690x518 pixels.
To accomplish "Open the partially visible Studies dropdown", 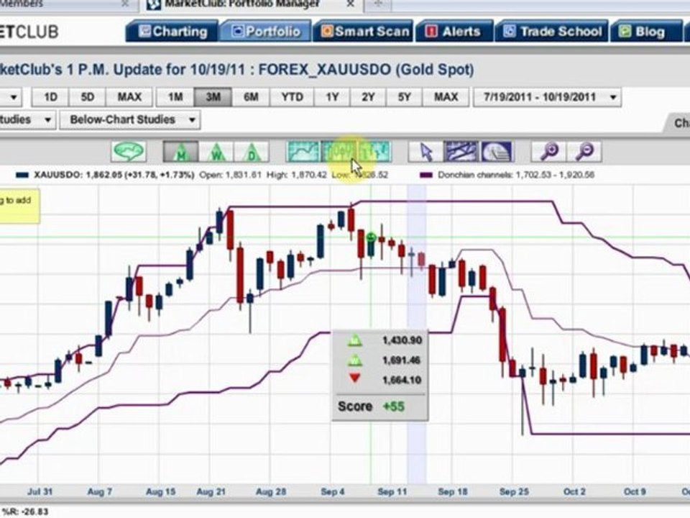I will [27, 120].
